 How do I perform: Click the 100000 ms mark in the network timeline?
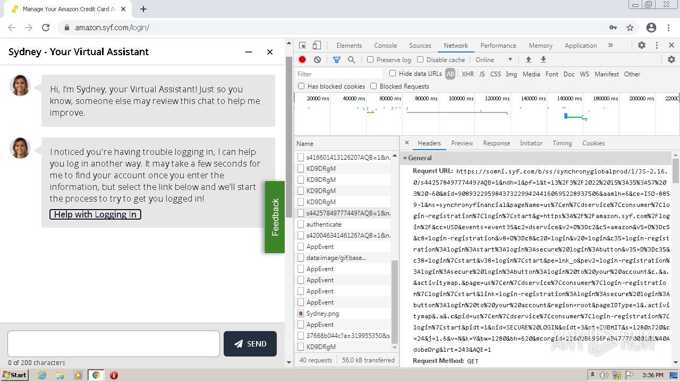point(461,99)
